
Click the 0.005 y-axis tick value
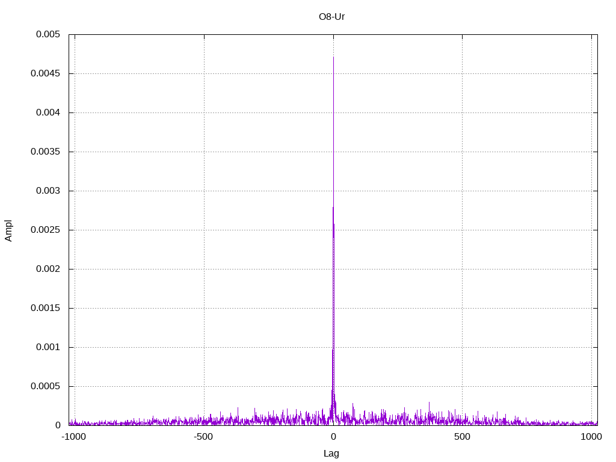tap(48, 34)
